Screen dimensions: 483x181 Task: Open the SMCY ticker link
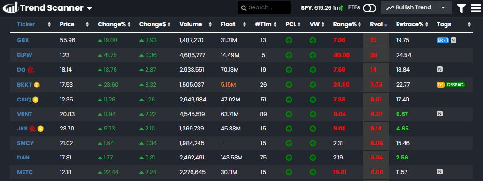(x=25, y=143)
